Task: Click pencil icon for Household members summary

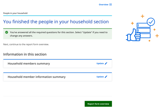Action: (106, 63)
